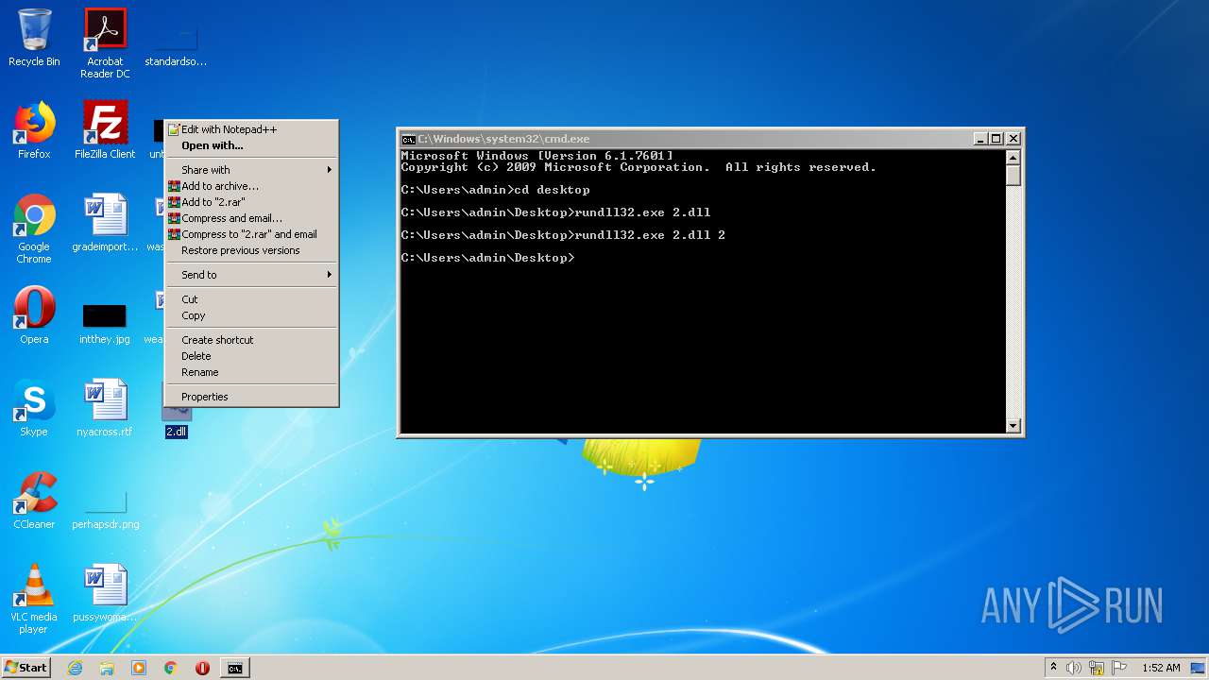Switch to cmd.exe taskbar button
Screen dimensions: 1209x680
pos(234,668)
